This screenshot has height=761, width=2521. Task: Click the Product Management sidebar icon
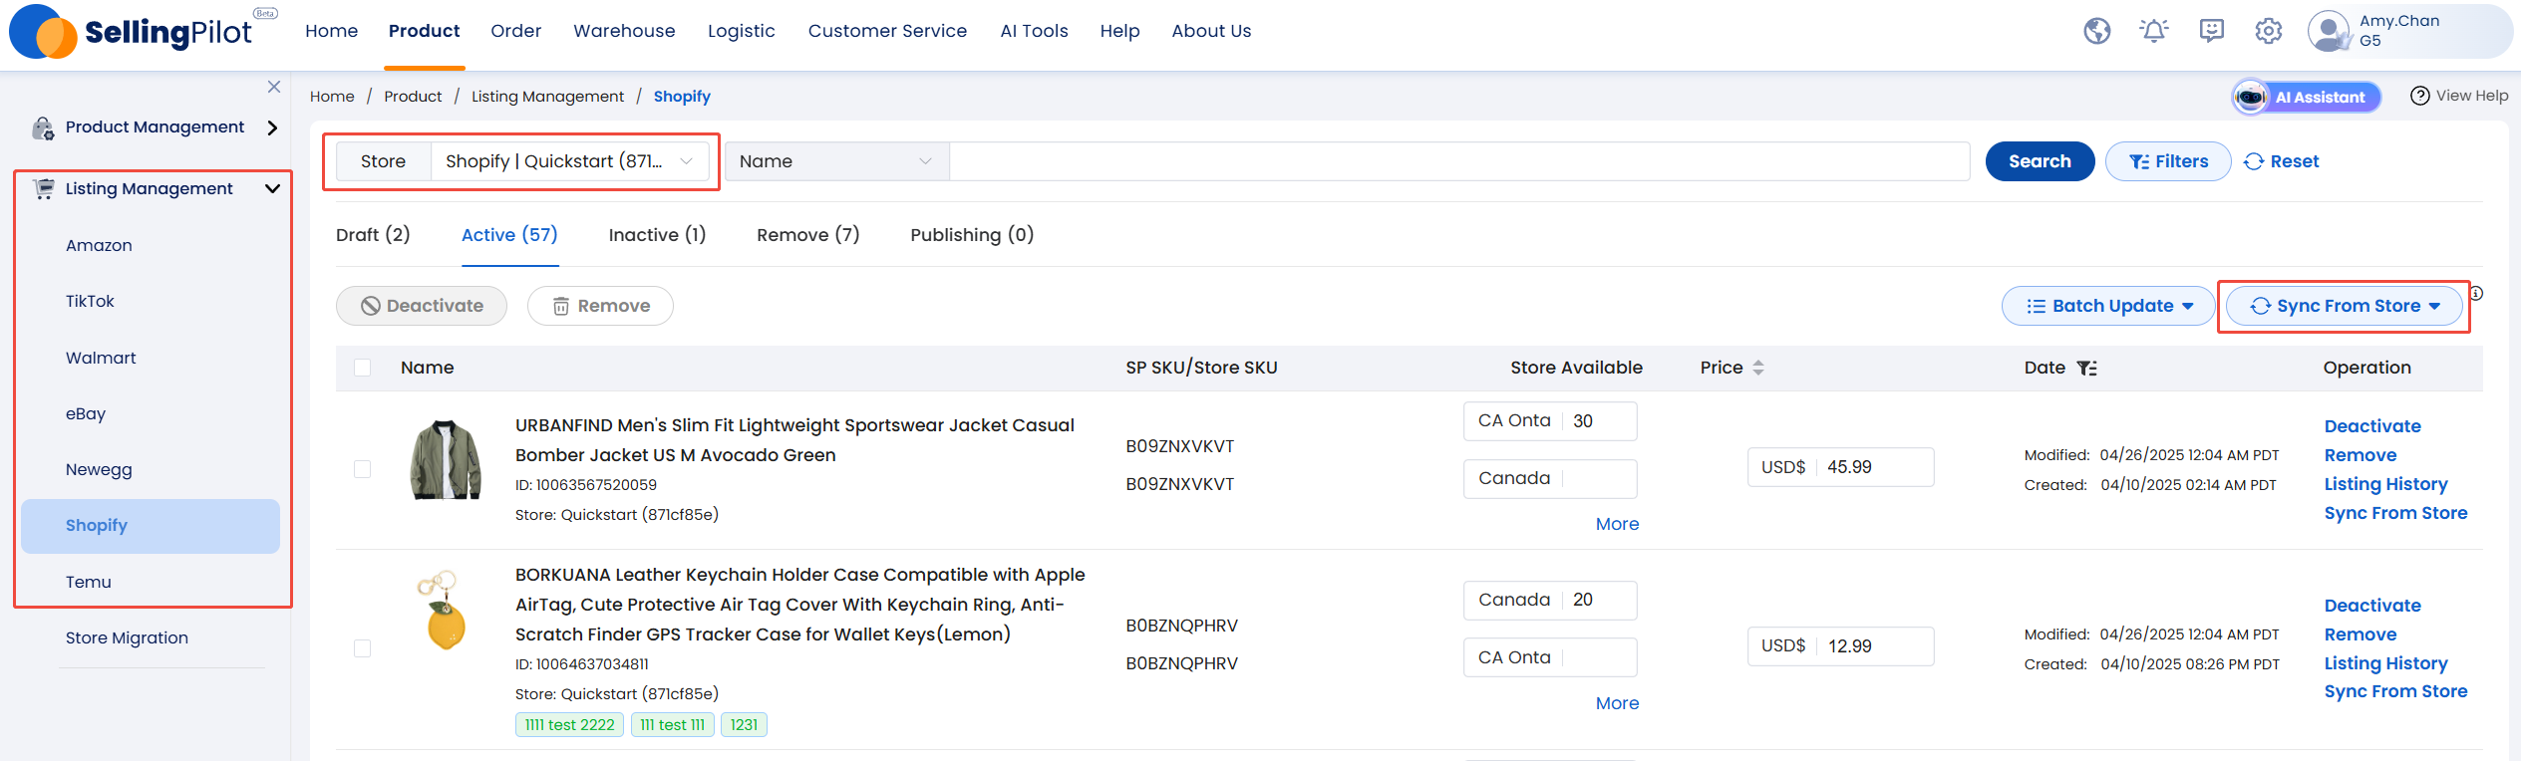pyautogui.click(x=43, y=127)
